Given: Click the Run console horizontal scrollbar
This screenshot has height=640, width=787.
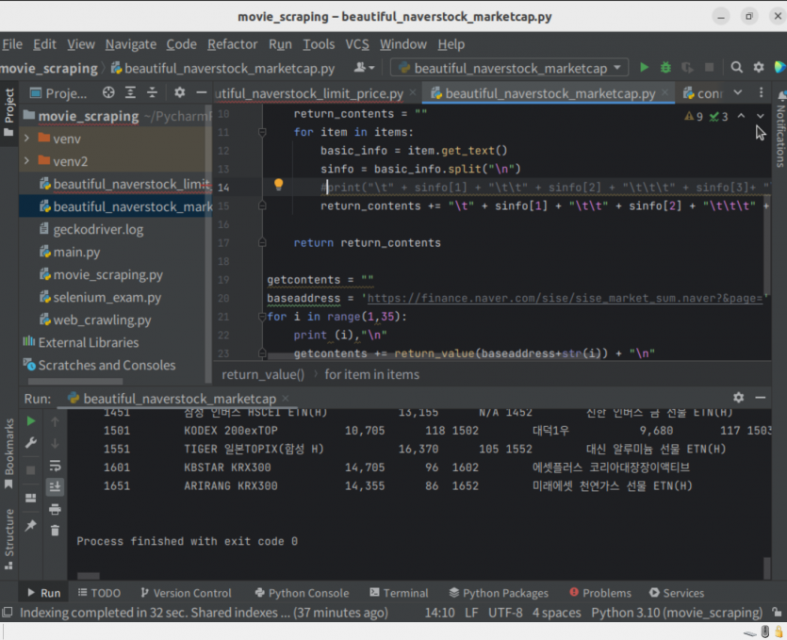Looking at the screenshot, I should click(x=89, y=576).
